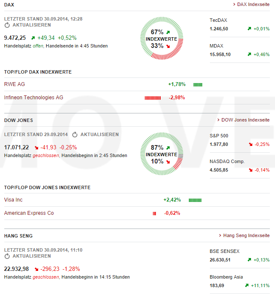Click the AKTUALISIEREN text under Hang Seng
The height and width of the screenshot is (294, 275).
click(32, 256)
